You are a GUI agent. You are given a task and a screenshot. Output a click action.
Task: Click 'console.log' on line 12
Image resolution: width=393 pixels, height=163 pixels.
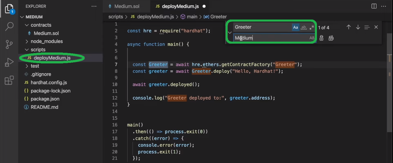147,98
